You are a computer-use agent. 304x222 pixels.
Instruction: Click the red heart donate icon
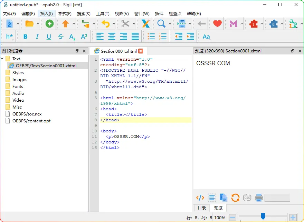(217, 23)
